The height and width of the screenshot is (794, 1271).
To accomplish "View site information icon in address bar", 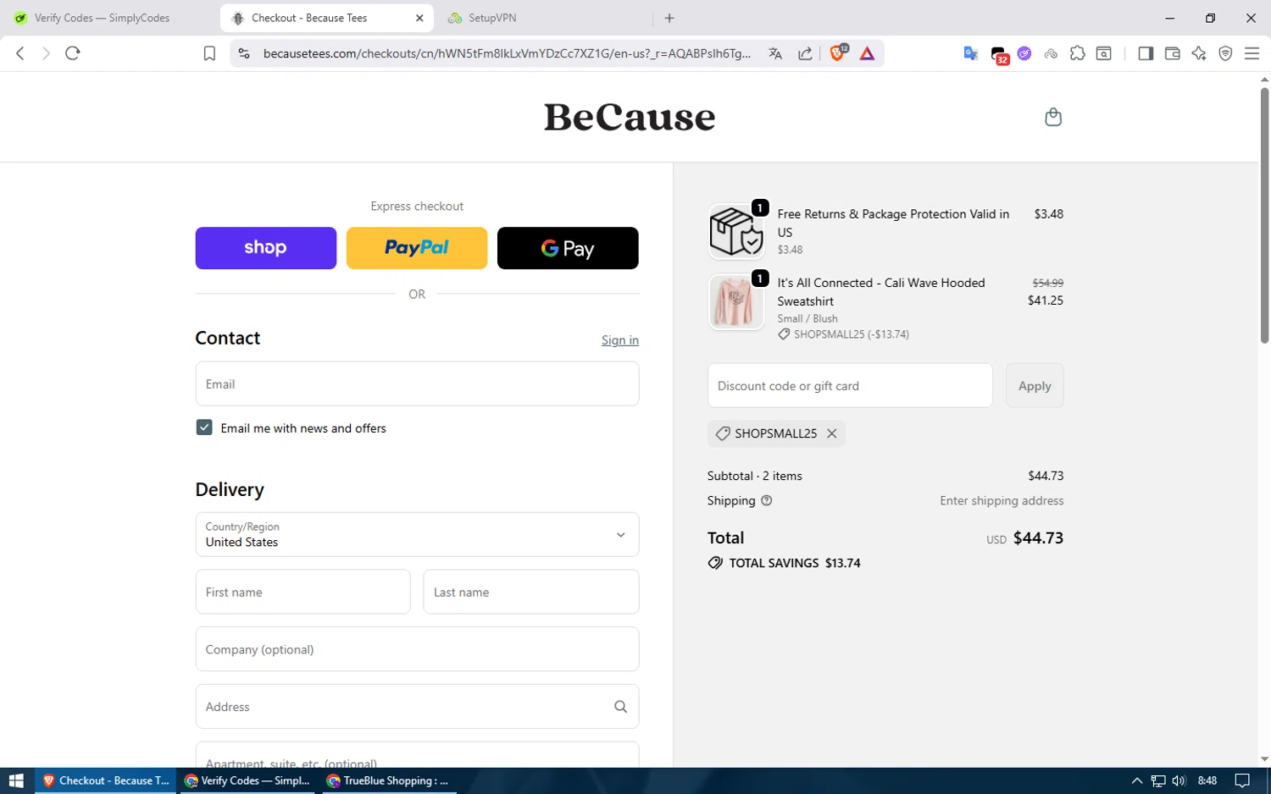I will (x=244, y=53).
